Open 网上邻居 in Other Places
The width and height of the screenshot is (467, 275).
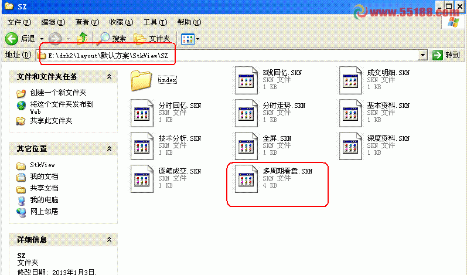pyautogui.click(x=44, y=212)
